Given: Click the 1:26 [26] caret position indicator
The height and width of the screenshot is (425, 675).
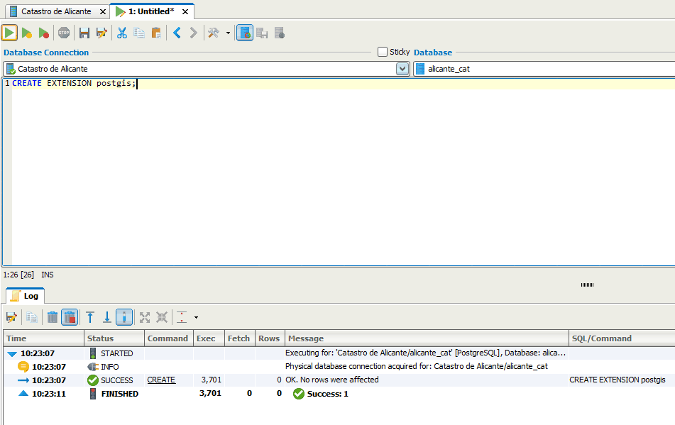Looking at the screenshot, I should [18, 275].
